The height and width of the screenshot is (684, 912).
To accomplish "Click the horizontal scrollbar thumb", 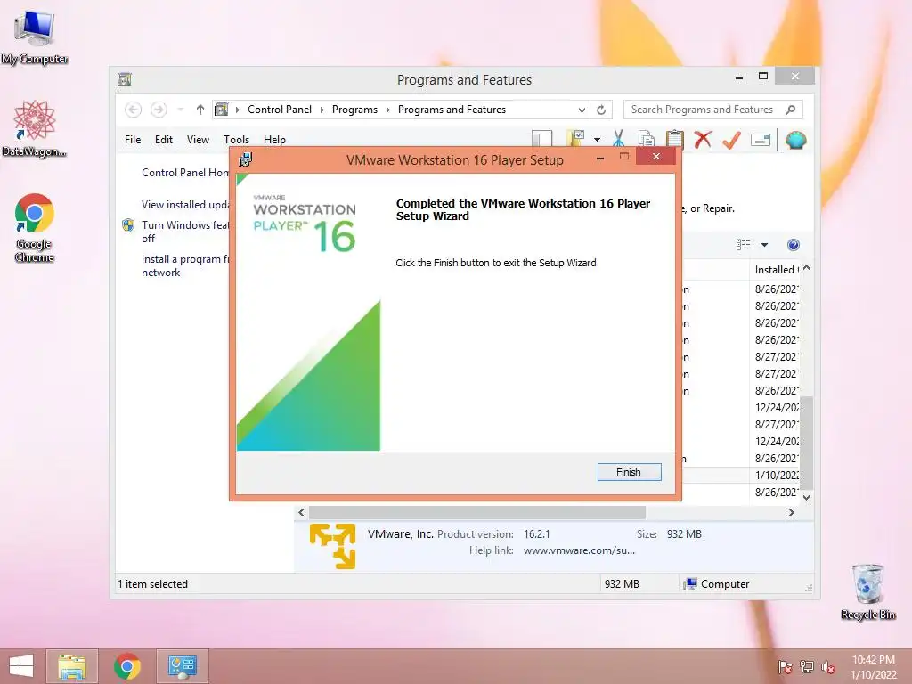I will 477,512.
